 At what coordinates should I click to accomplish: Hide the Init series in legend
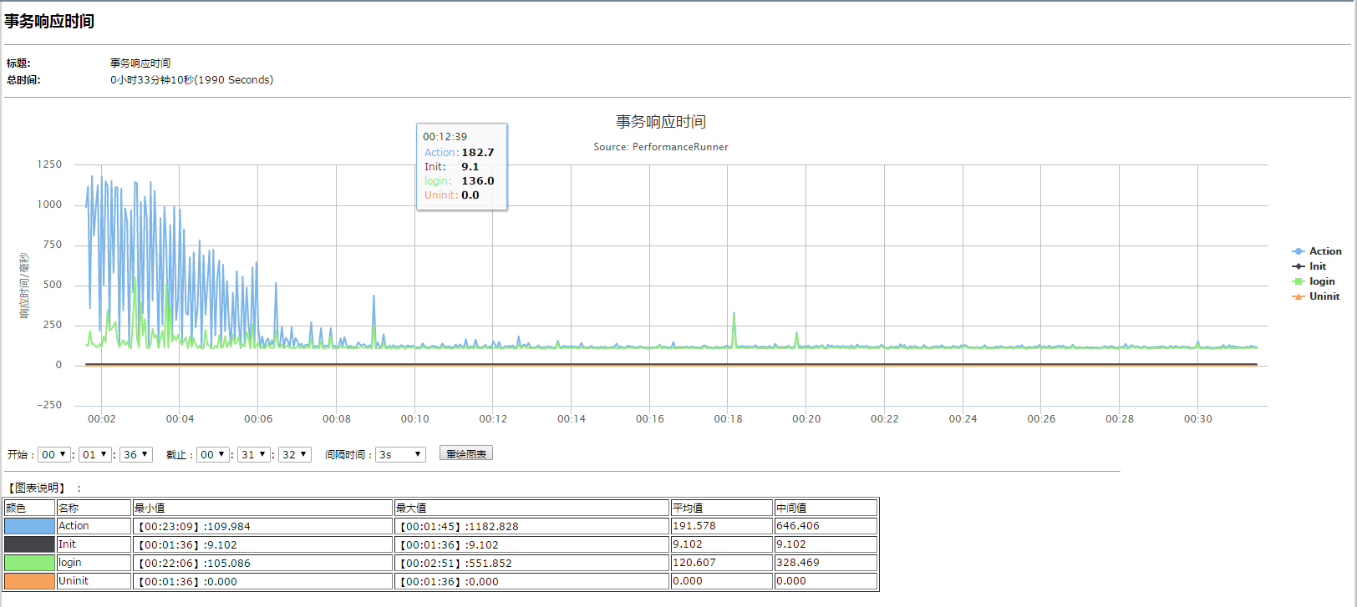pyautogui.click(x=1317, y=266)
